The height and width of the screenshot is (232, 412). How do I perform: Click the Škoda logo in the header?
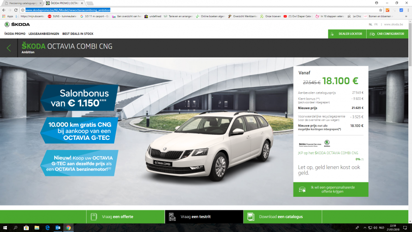[17, 25]
